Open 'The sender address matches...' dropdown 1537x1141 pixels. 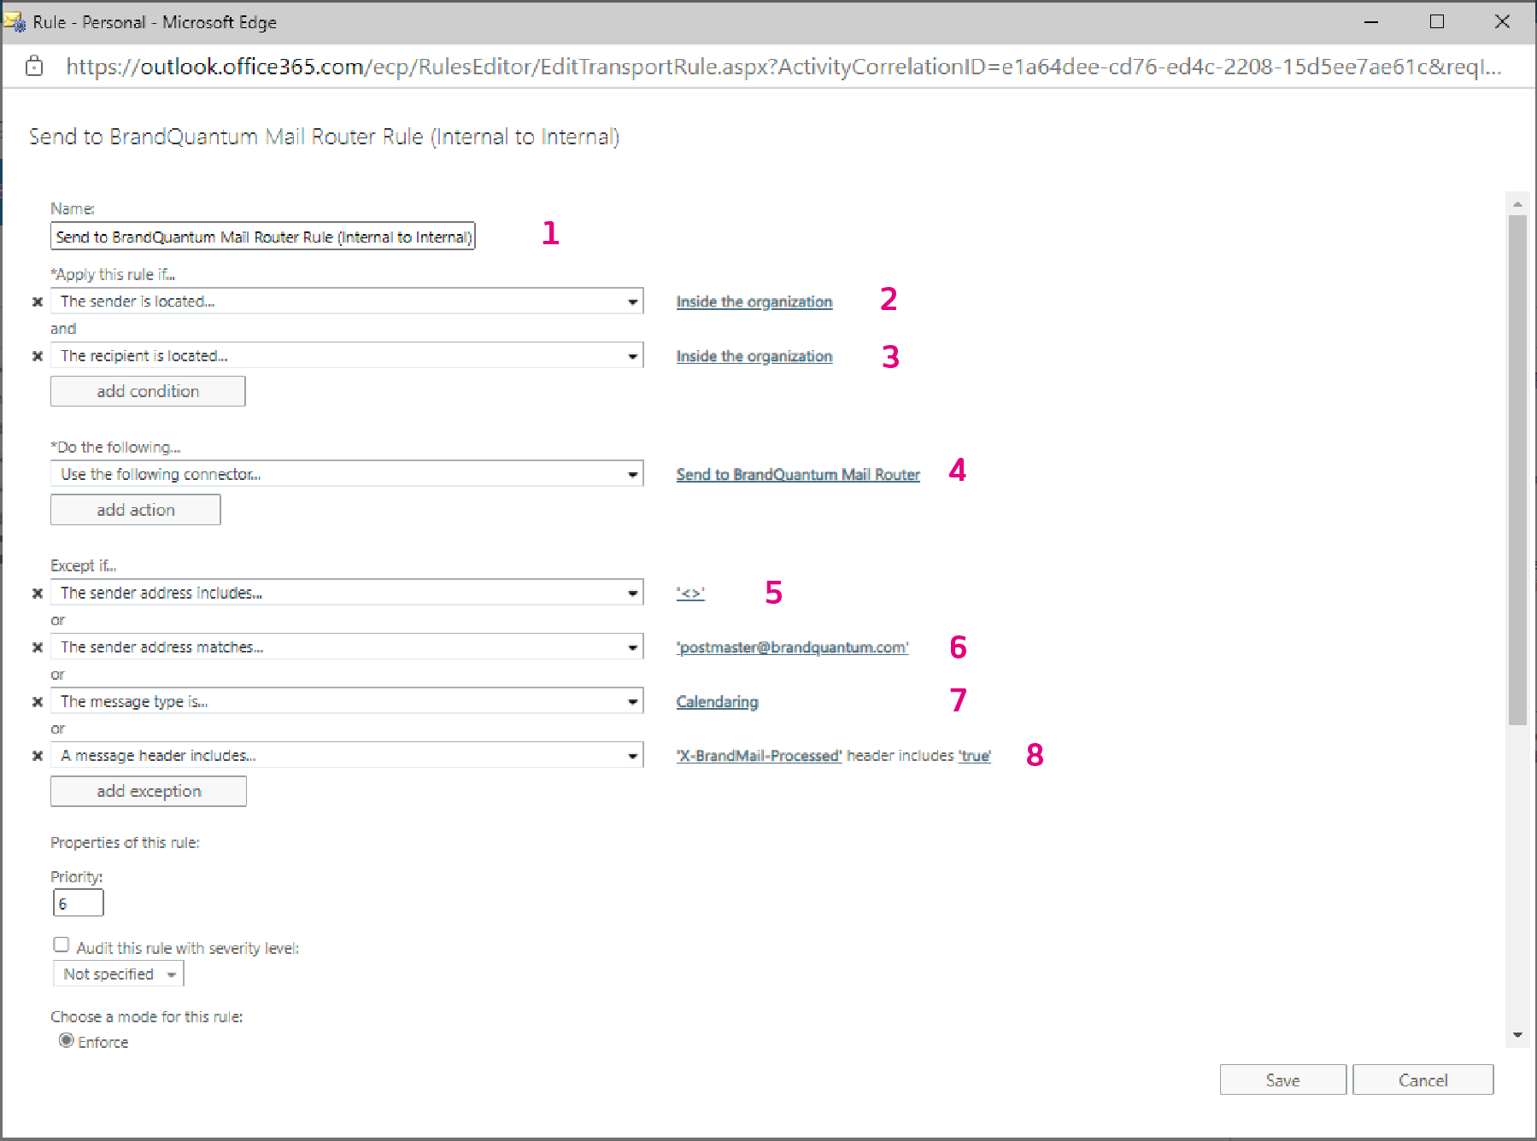pyautogui.click(x=347, y=647)
